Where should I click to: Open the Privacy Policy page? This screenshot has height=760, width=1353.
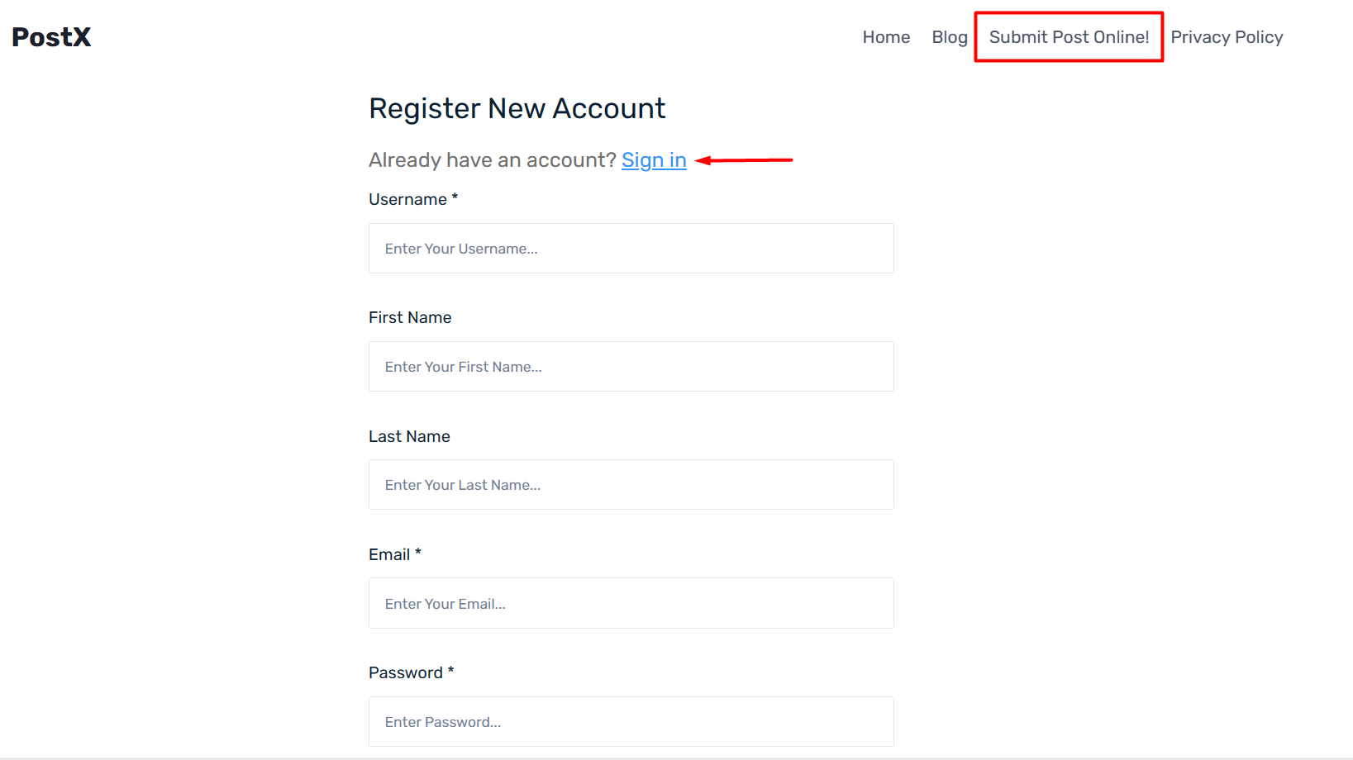click(x=1227, y=36)
